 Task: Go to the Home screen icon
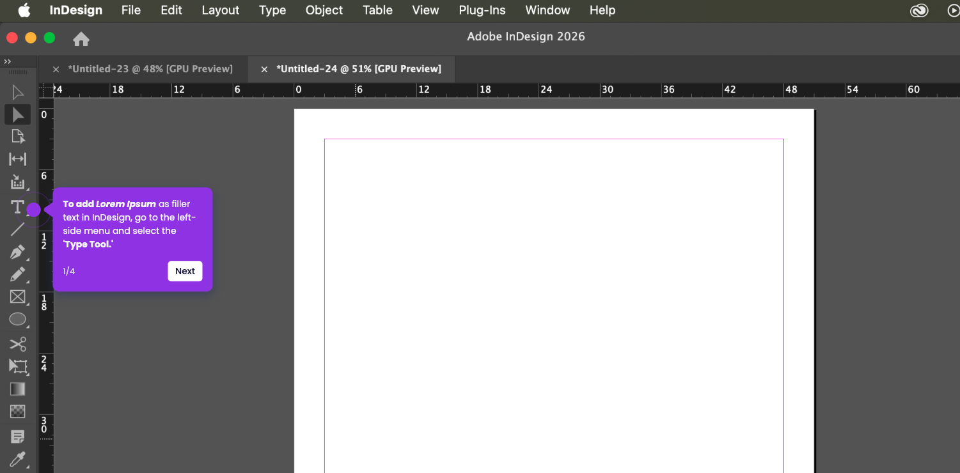pos(81,39)
